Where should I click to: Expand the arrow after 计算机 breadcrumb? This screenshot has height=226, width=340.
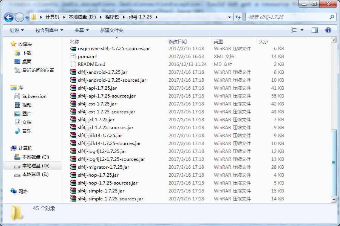64,17
